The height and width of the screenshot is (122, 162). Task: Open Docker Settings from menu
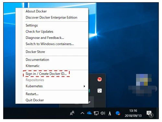coord(32,25)
